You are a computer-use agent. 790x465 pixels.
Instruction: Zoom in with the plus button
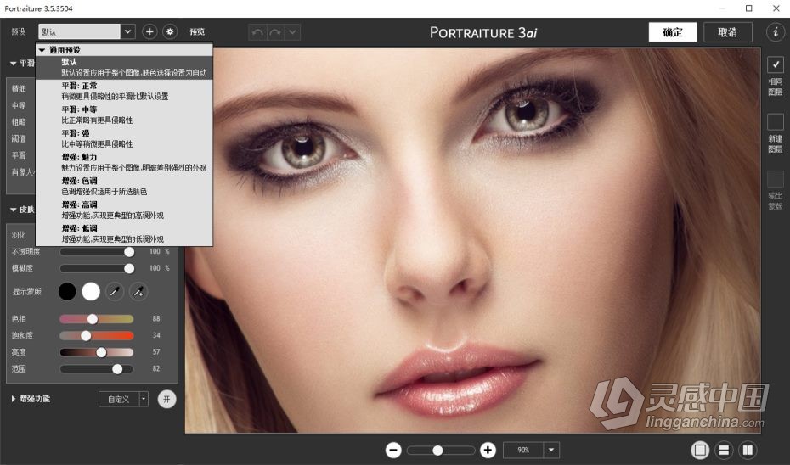click(x=488, y=450)
